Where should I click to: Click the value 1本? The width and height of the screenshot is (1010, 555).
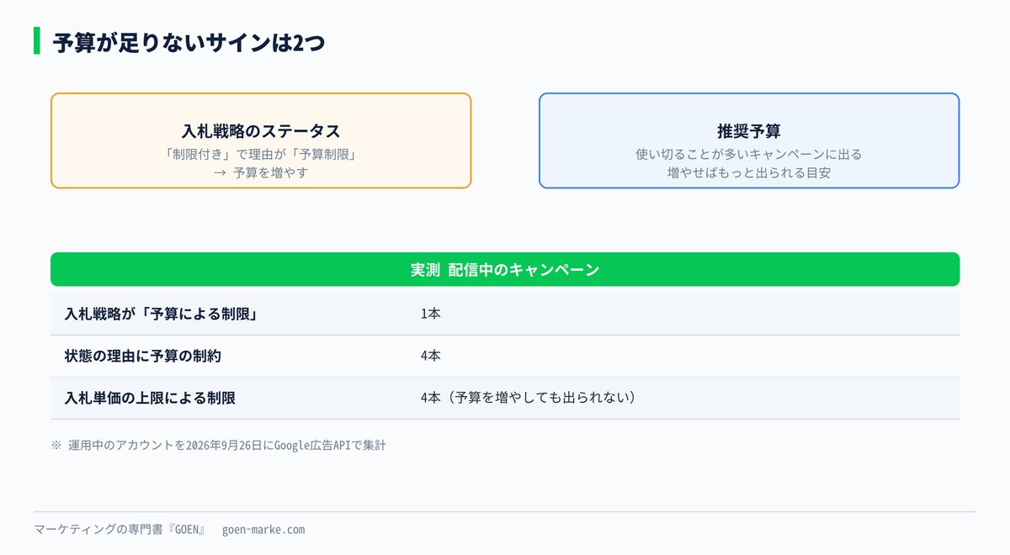(x=431, y=314)
